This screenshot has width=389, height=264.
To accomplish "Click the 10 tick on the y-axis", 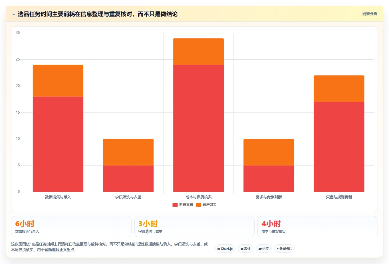I will coord(18,139).
